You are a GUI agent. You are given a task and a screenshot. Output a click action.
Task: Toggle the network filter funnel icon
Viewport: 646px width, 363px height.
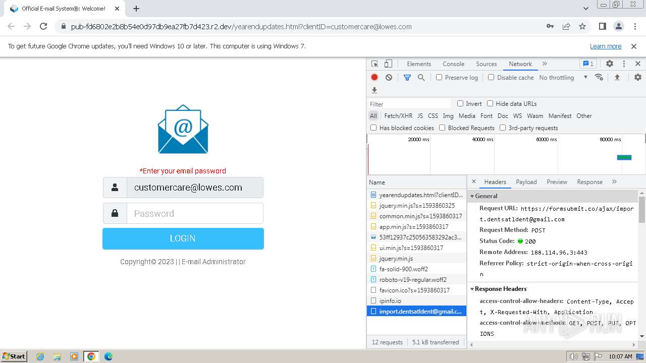[x=407, y=77]
